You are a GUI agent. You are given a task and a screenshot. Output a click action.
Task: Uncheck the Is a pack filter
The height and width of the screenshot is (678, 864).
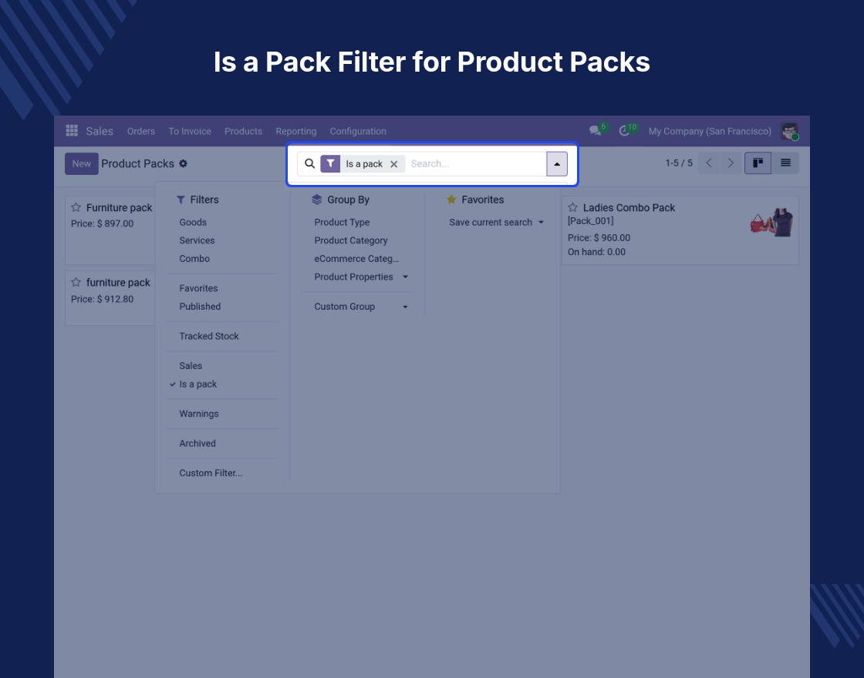197,384
